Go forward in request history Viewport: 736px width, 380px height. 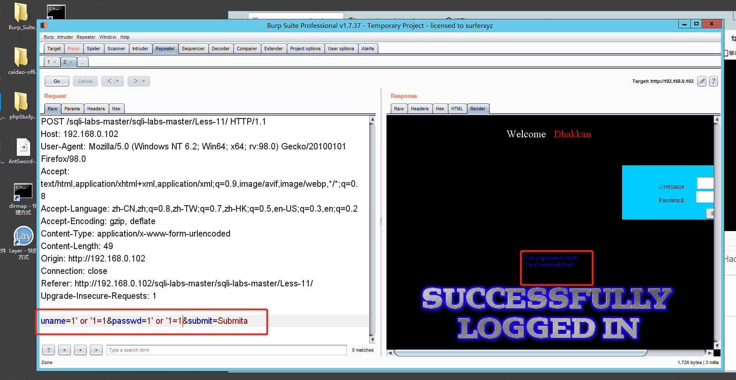[x=135, y=81]
